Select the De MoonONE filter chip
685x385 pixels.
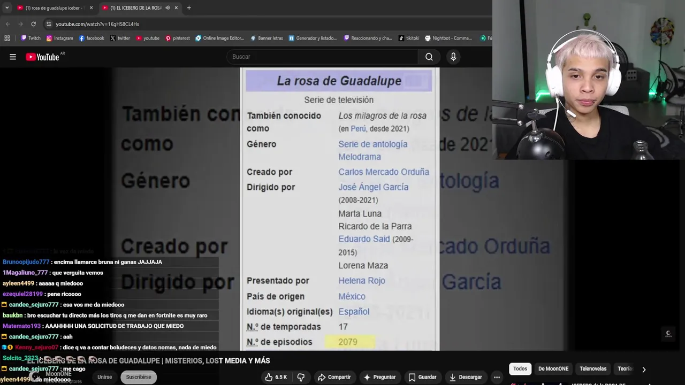tap(553, 368)
